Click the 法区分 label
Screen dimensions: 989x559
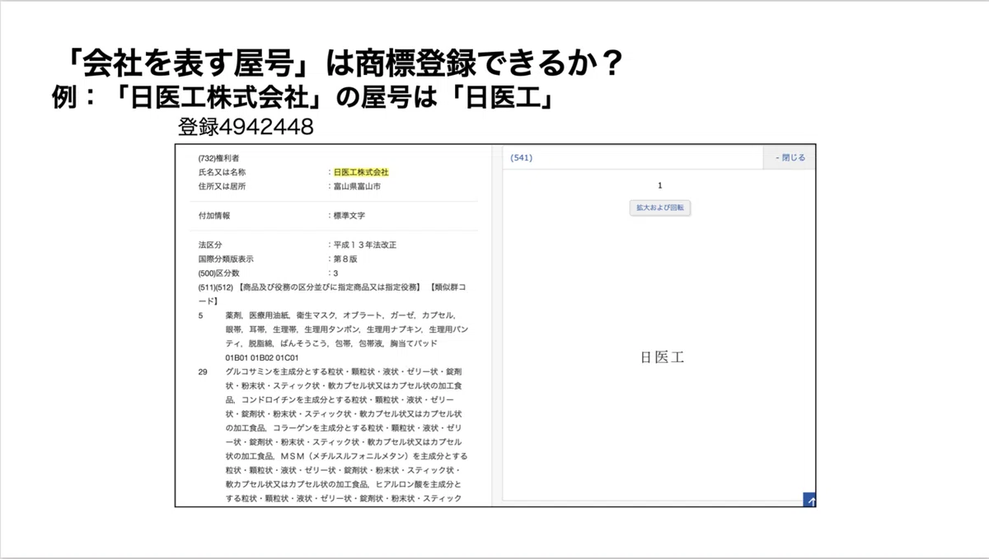point(209,245)
